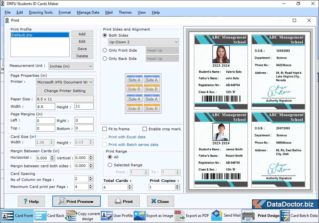Enable crop mark checkbox

[x=145, y=129]
